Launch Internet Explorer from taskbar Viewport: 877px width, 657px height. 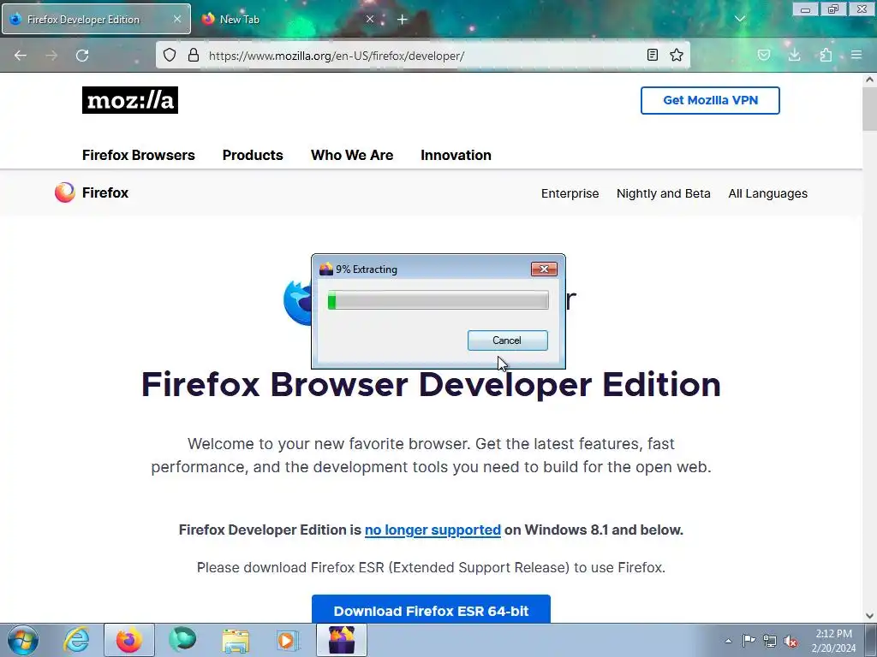click(x=76, y=640)
